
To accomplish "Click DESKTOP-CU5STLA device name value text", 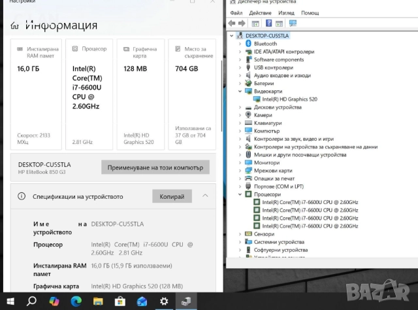I will (118, 224).
